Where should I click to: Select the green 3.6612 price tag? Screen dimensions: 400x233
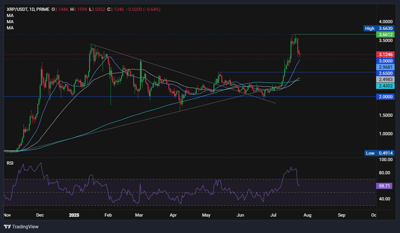point(385,34)
